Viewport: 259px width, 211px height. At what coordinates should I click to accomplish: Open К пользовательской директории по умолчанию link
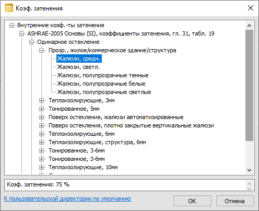coord(67,198)
